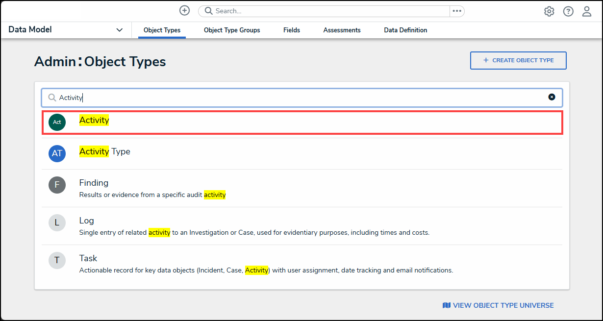Click the plus quick-create icon

(184, 11)
